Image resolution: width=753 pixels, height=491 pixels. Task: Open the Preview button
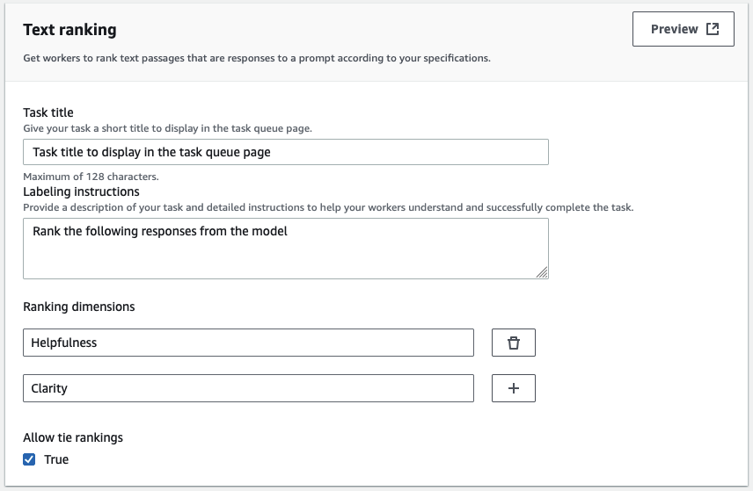[x=683, y=29]
